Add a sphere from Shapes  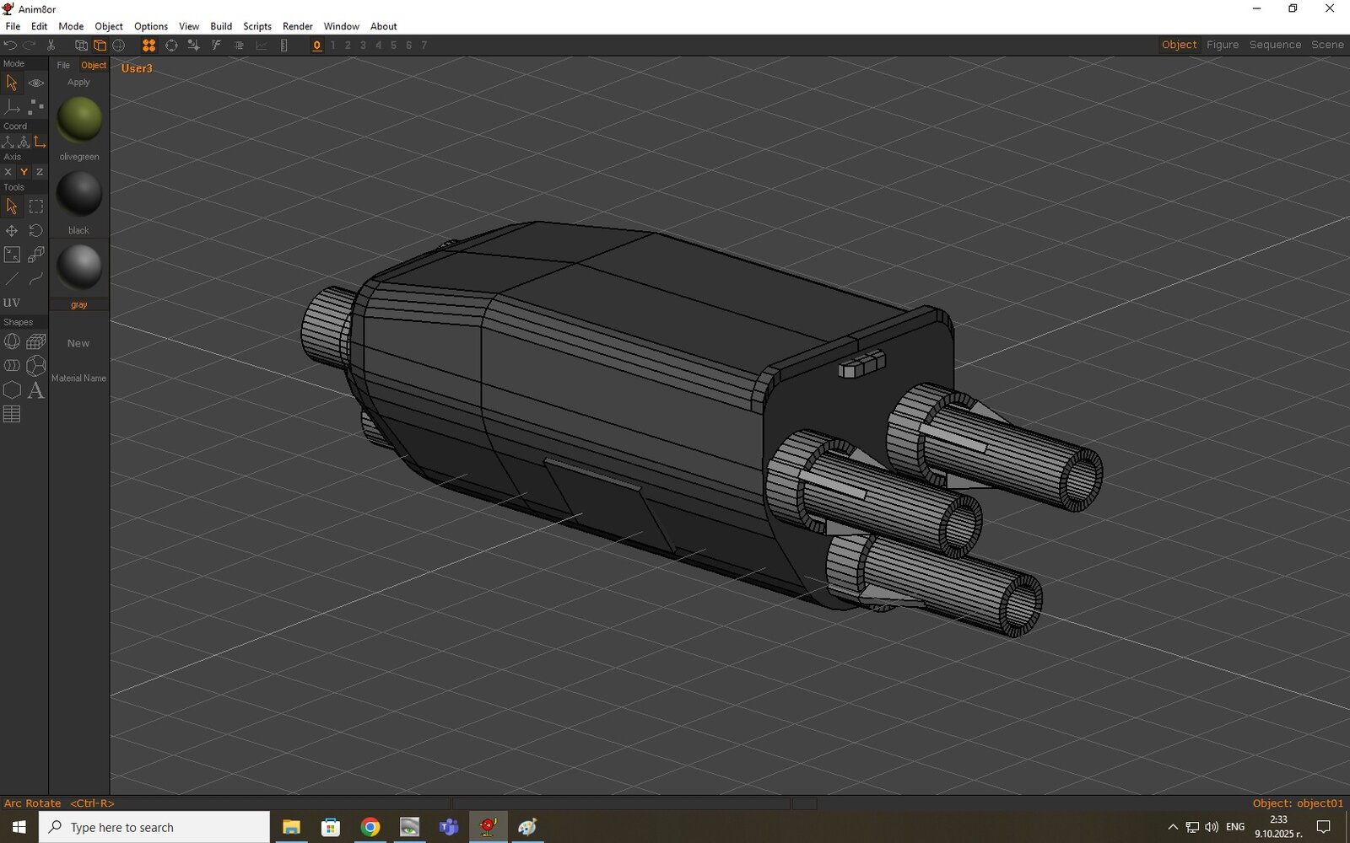[x=12, y=341]
